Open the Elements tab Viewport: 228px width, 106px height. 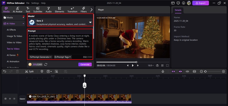(60, 10)
